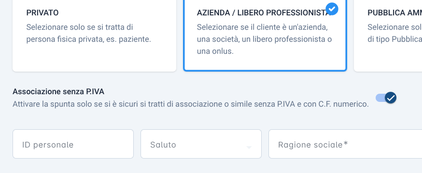
Task: Click 'Selezionare se il cliente è un'azienda' text
Action: [262, 27]
